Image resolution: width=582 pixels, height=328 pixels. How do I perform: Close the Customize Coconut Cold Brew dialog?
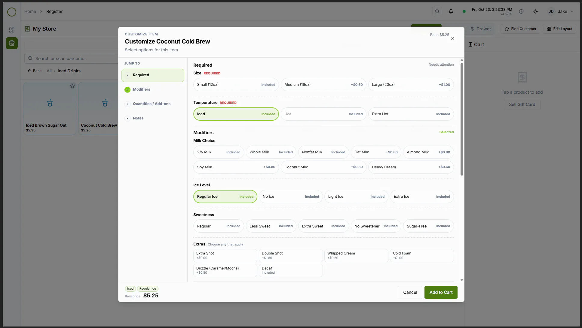[453, 38]
